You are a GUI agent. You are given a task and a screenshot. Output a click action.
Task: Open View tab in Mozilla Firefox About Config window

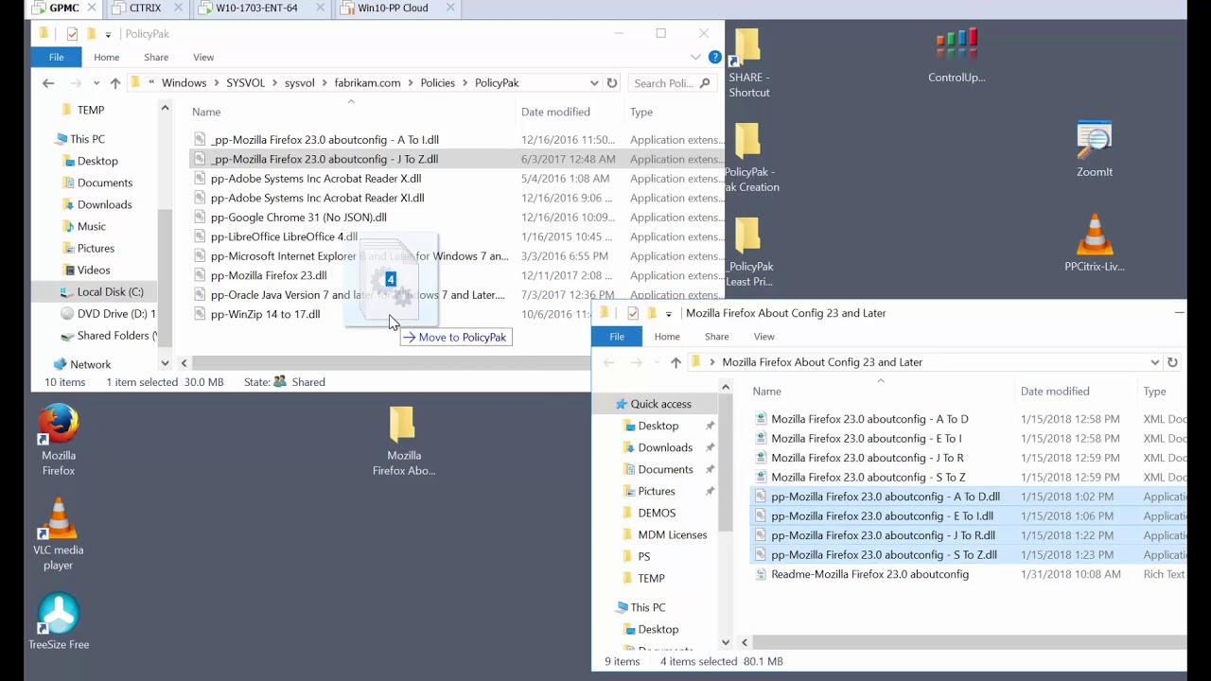[x=763, y=337]
